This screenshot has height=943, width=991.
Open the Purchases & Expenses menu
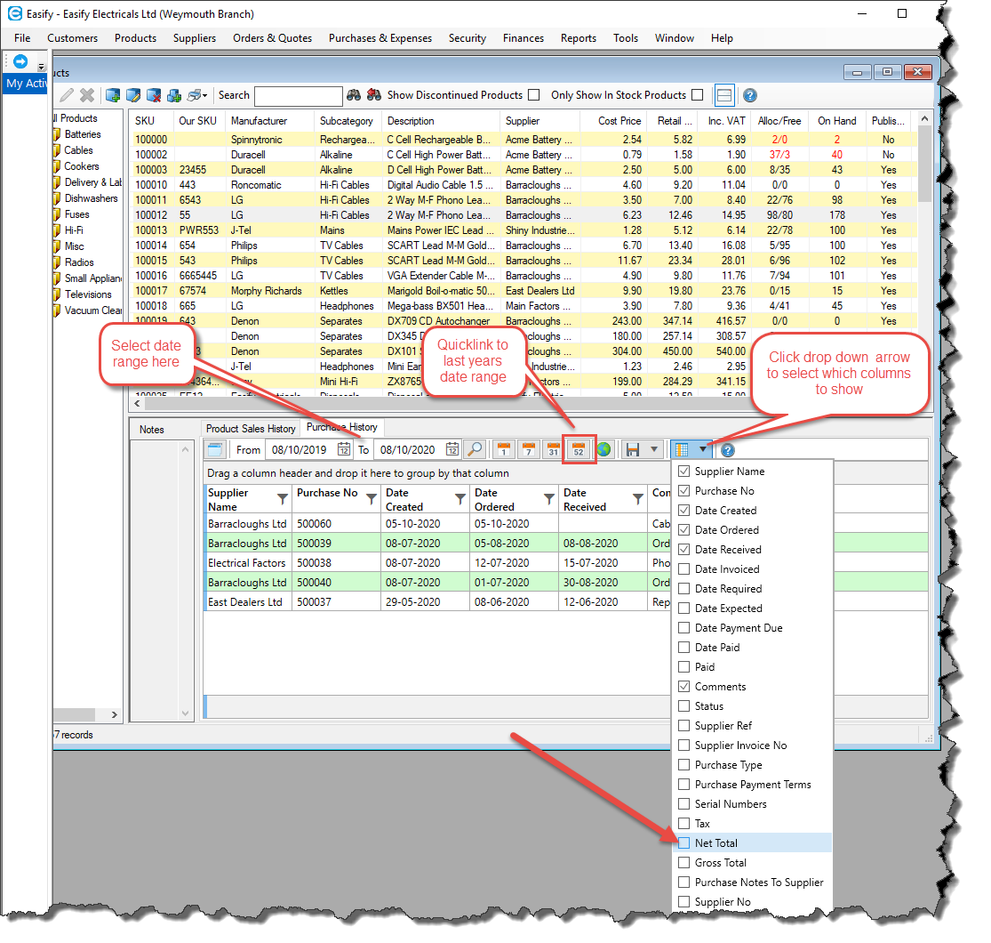[x=380, y=38]
